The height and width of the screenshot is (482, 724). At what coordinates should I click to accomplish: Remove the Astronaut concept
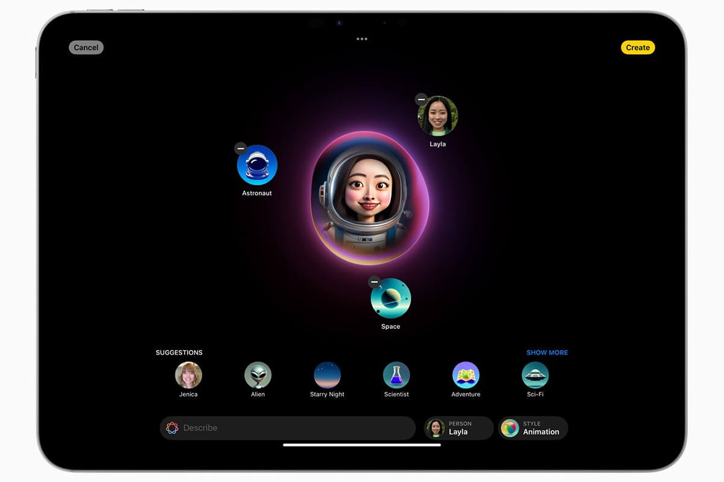click(x=240, y=148)
